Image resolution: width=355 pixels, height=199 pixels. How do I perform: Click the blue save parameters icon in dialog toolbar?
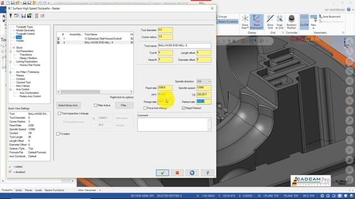tap(23, 16)
